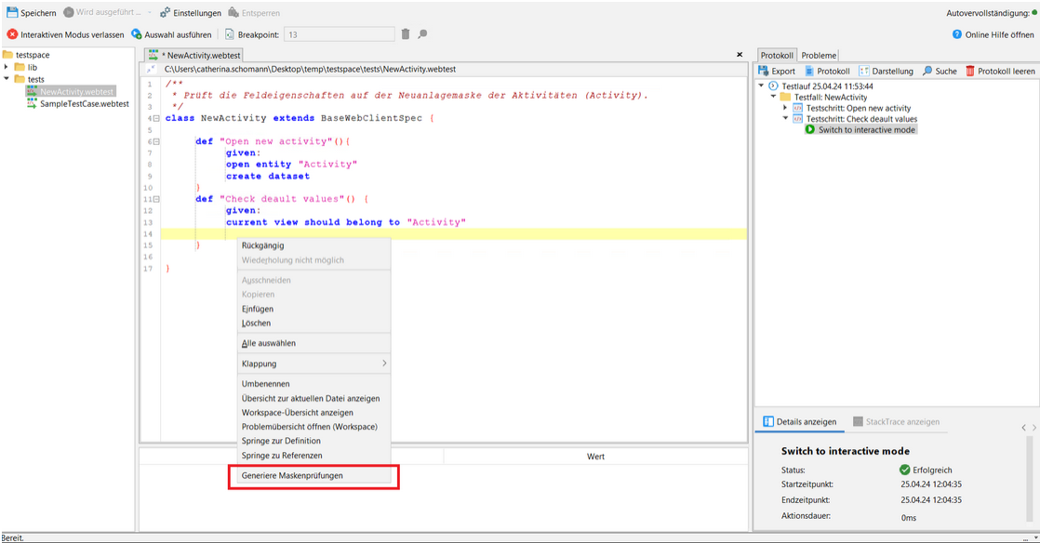Choose Generiere Maskenprüfungen from context menu
This screenshot has width=1040, height=543.
(292, 475)
